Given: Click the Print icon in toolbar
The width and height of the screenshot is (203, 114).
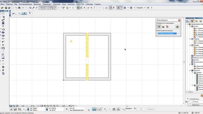Looking at the screenshot, I should point(9,8).
